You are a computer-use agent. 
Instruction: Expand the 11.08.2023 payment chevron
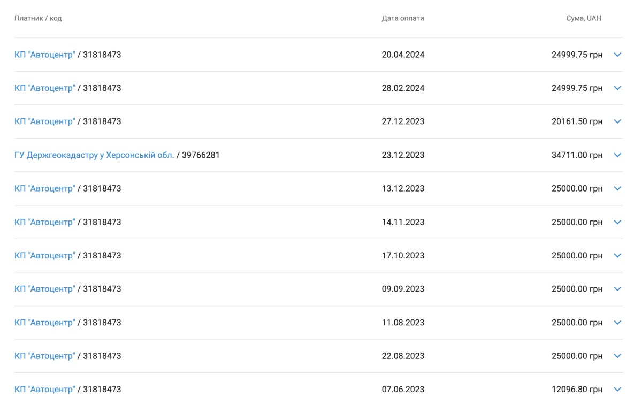tap(617, 323)
